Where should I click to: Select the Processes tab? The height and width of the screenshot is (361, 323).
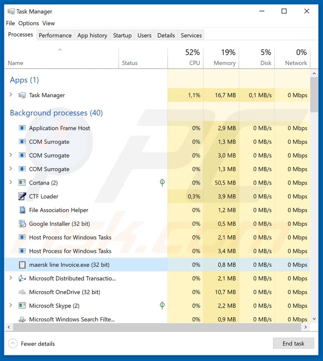[20, 35]
